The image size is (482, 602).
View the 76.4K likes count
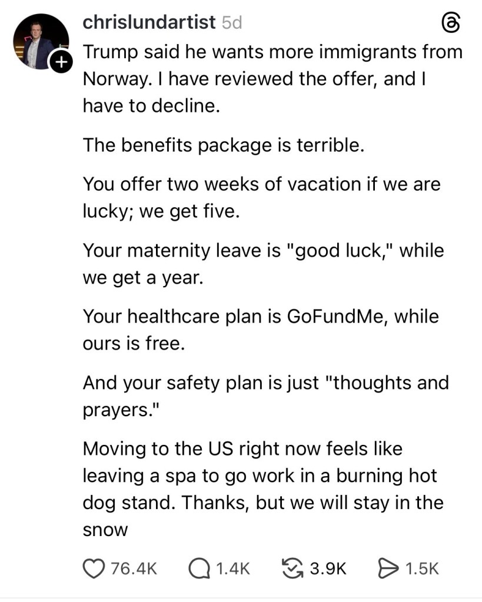coord(134,568)
